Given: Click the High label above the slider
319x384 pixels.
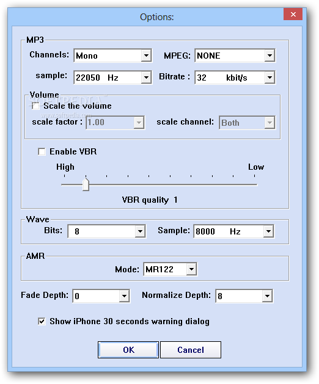Looking at the screenshot, I should coord(65,167).
